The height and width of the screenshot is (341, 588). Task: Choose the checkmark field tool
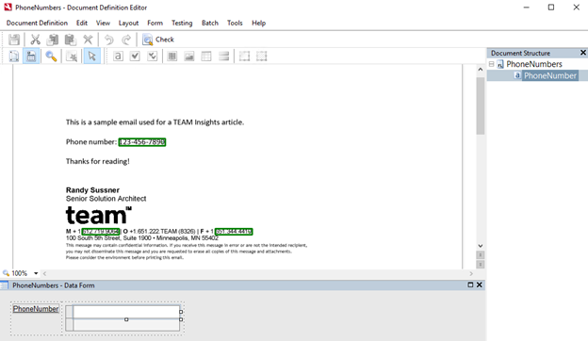(135, 57)
